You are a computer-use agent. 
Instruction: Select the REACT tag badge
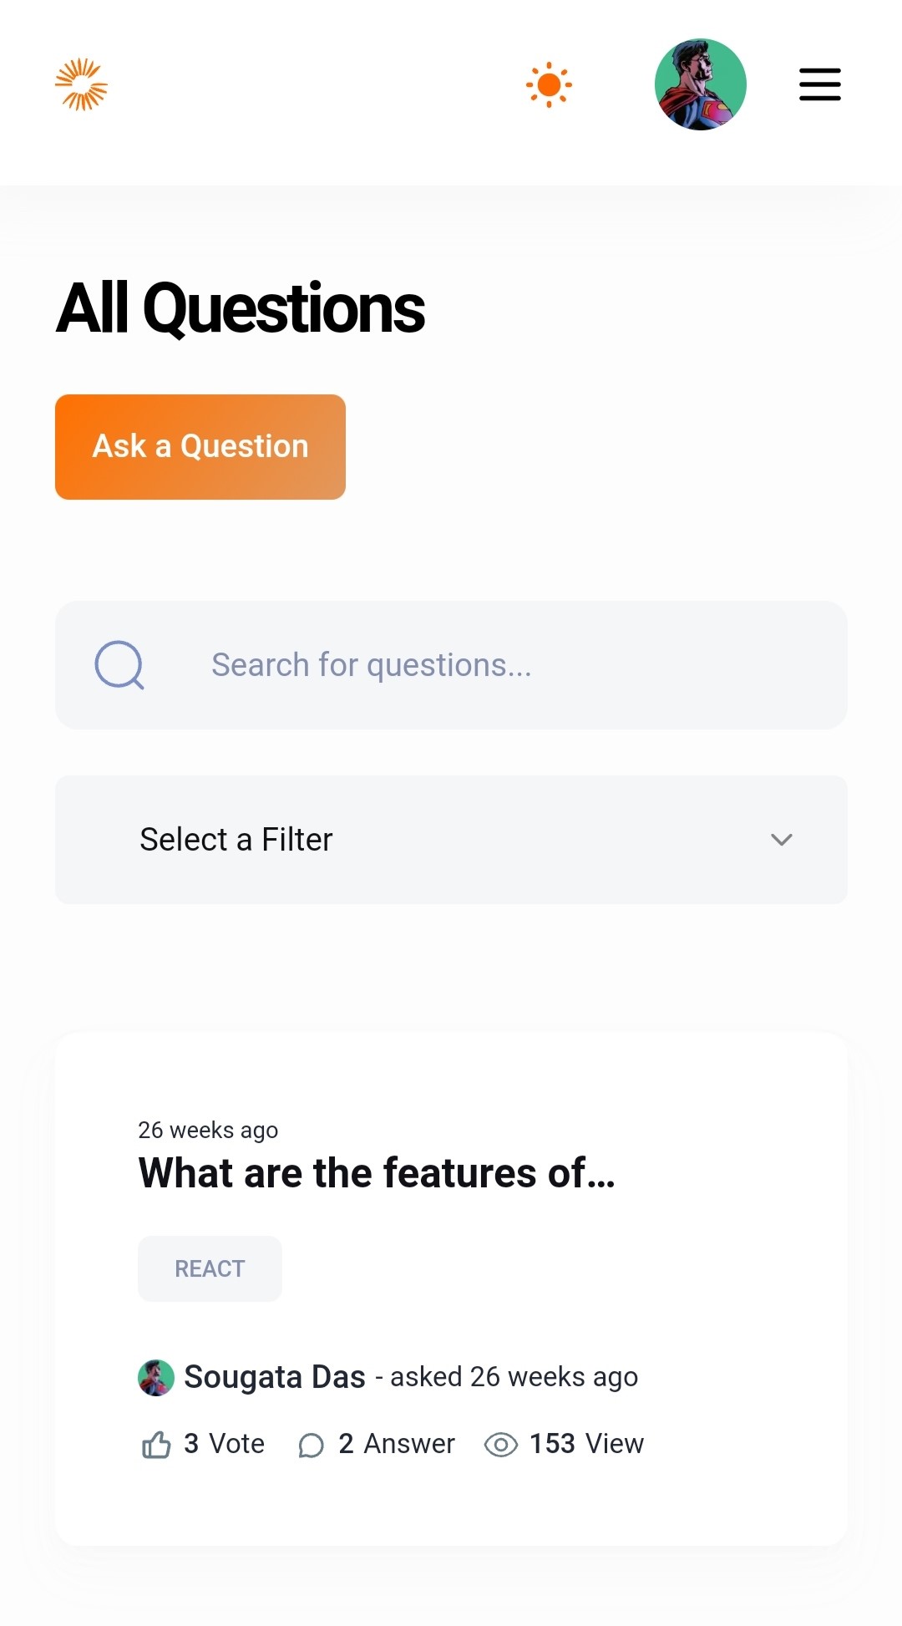pos(210,1268)
